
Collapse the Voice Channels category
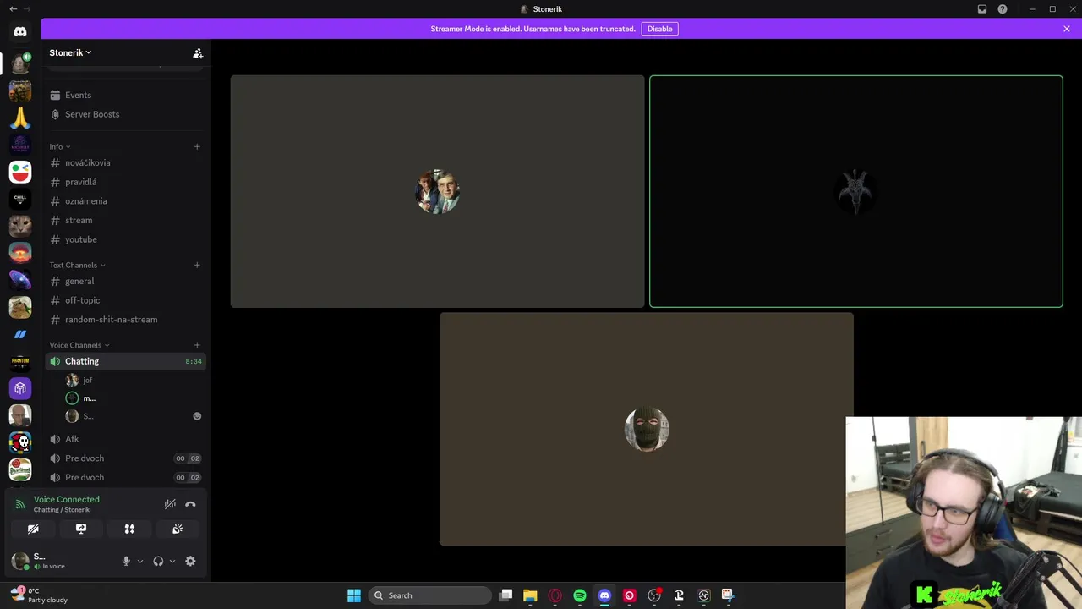79,345
